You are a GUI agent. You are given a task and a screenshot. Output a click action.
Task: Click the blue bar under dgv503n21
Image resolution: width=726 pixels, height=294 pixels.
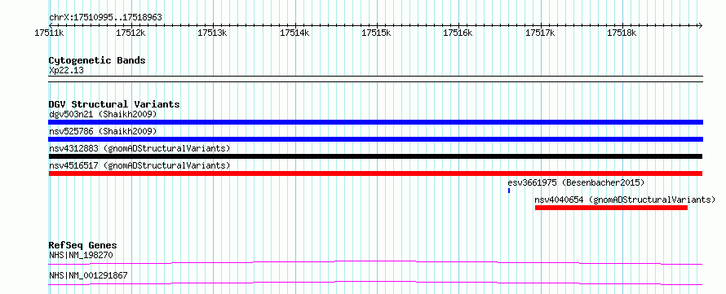(x=375, y=122)
